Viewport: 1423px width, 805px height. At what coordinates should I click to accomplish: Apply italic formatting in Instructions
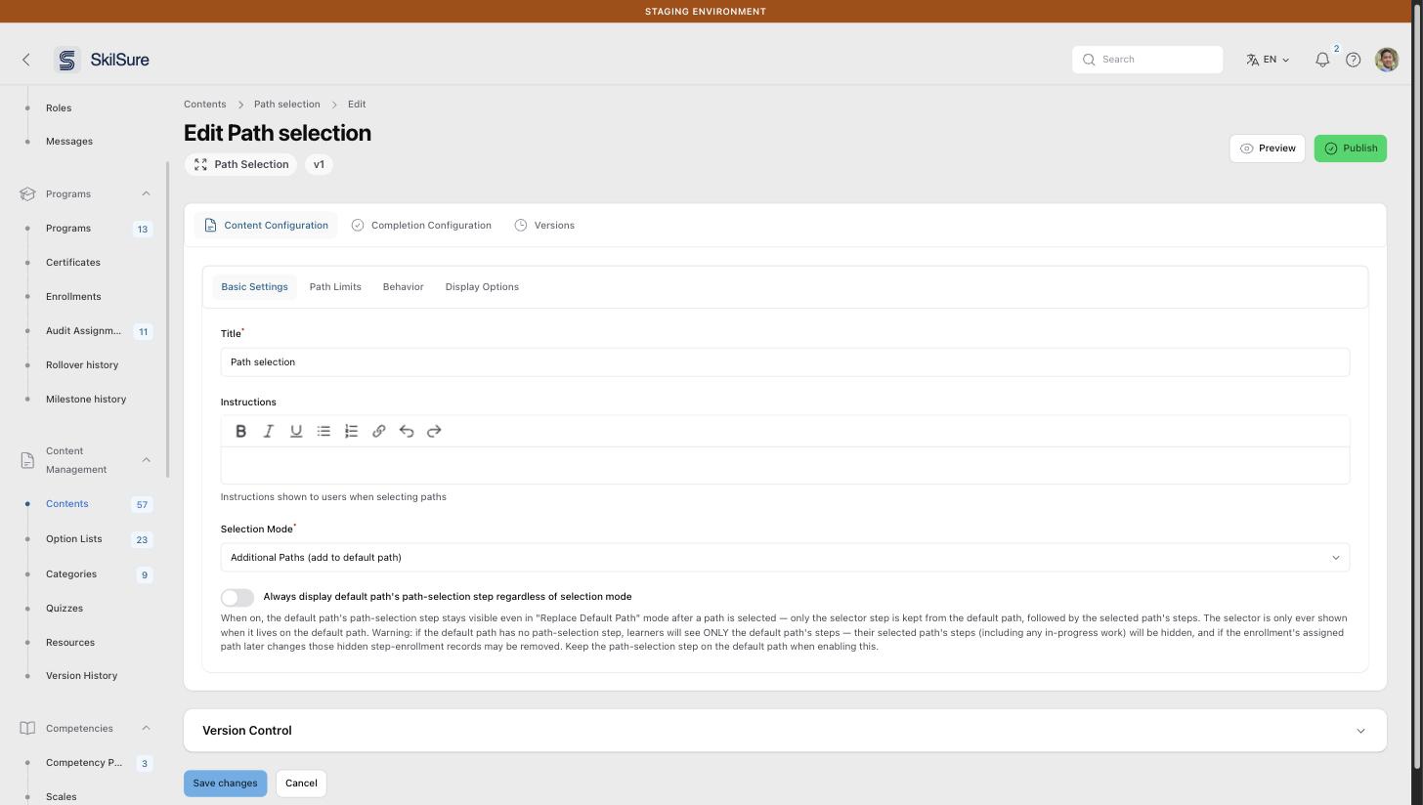coord(269,431)
